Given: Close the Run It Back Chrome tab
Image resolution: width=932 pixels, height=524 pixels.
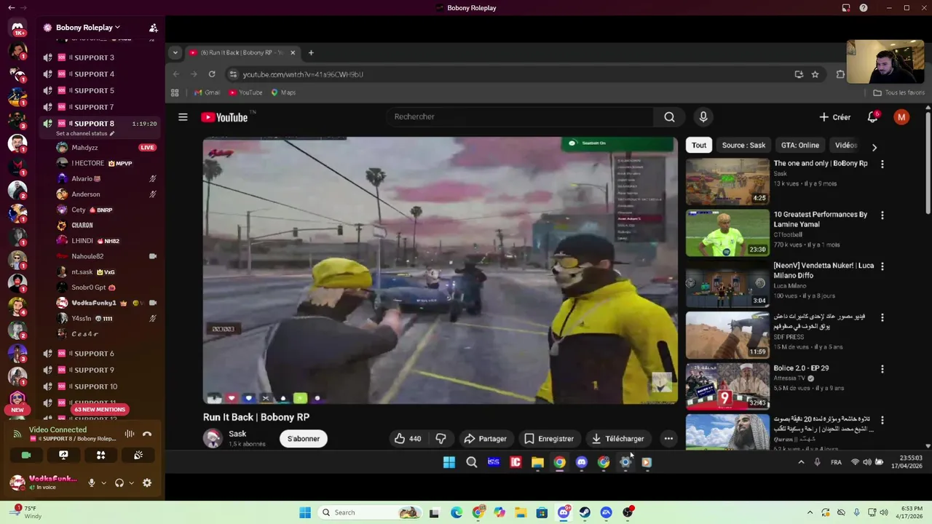Looking at the screenshot, I should 293,52.
